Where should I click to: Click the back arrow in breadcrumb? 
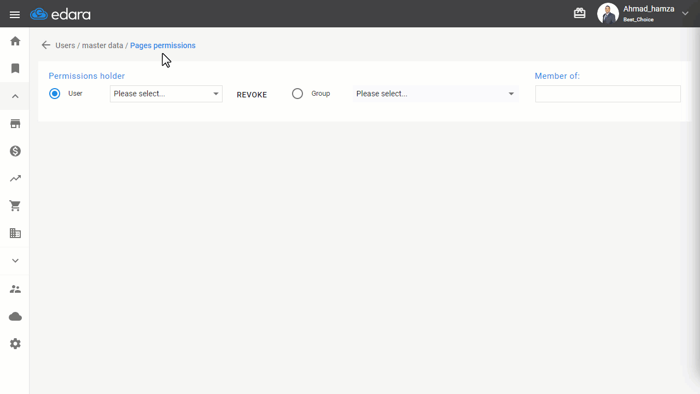click(46, 45)
